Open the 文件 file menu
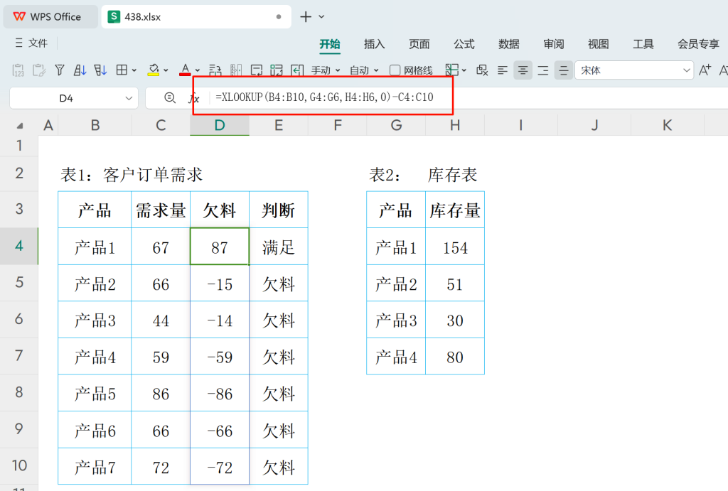This screenshot has height=491, width=728. click(x=31, y=43)
